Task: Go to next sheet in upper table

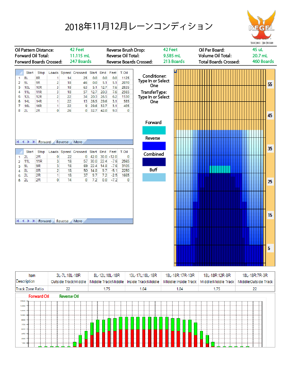Action: click(28, 142)
